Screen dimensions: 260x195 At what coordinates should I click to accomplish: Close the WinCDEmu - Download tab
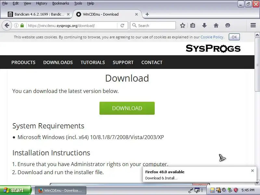coord(136,14)
